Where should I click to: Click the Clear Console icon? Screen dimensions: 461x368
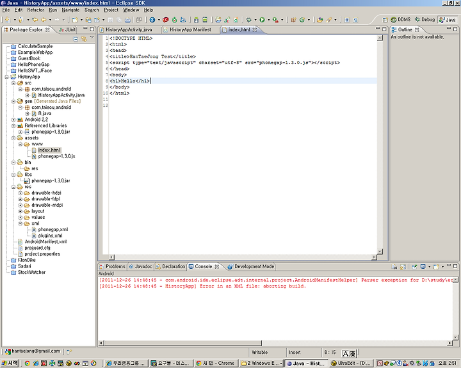[x=394, y=267]
